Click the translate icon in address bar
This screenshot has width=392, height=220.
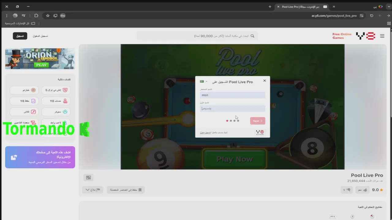(63, 16)
